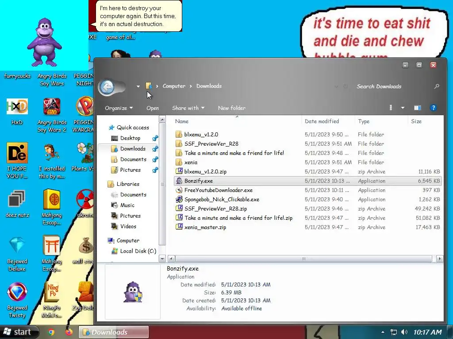
Task: Select 'Take a minute and make a friend for life!.zip'
Action: [238, 218]
